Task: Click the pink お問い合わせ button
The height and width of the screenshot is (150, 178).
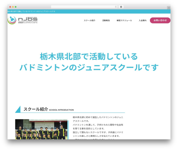Action: tap(160, 20)
